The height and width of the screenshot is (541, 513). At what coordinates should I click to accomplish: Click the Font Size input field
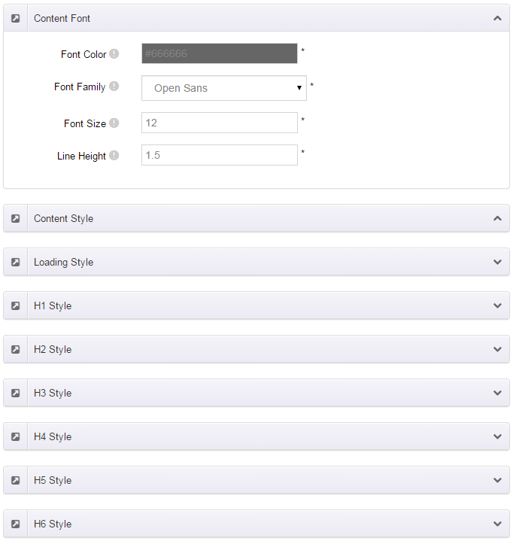pos(220,123)
